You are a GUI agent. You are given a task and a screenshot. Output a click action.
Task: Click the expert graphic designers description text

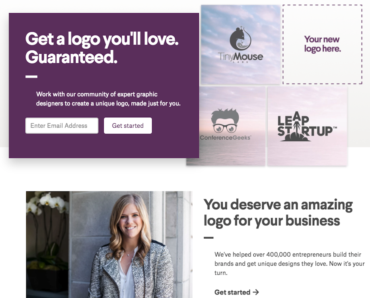(108, 99)
